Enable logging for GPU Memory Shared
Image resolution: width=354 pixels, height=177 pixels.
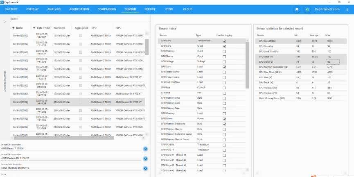coord(224,129)
